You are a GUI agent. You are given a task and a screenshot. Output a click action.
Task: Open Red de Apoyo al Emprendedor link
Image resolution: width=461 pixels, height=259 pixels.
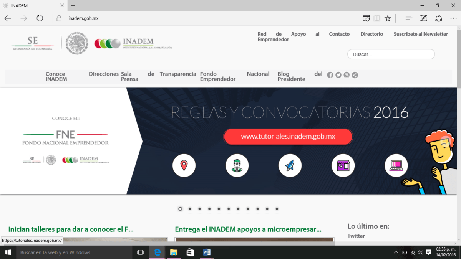288,37
